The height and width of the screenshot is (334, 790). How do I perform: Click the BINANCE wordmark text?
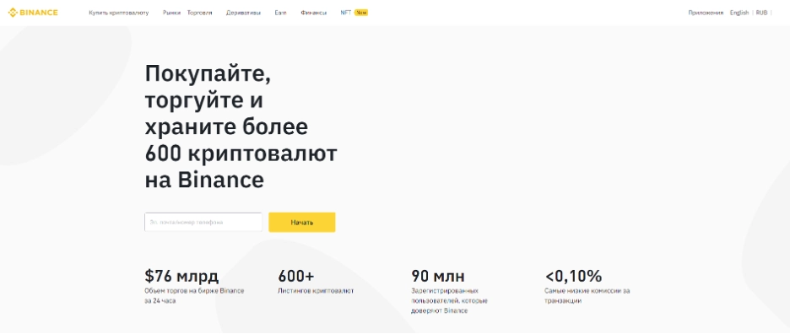point(40,13)
